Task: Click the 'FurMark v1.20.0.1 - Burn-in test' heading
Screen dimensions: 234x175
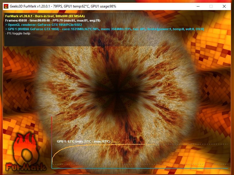Action: tap(45, 16)
